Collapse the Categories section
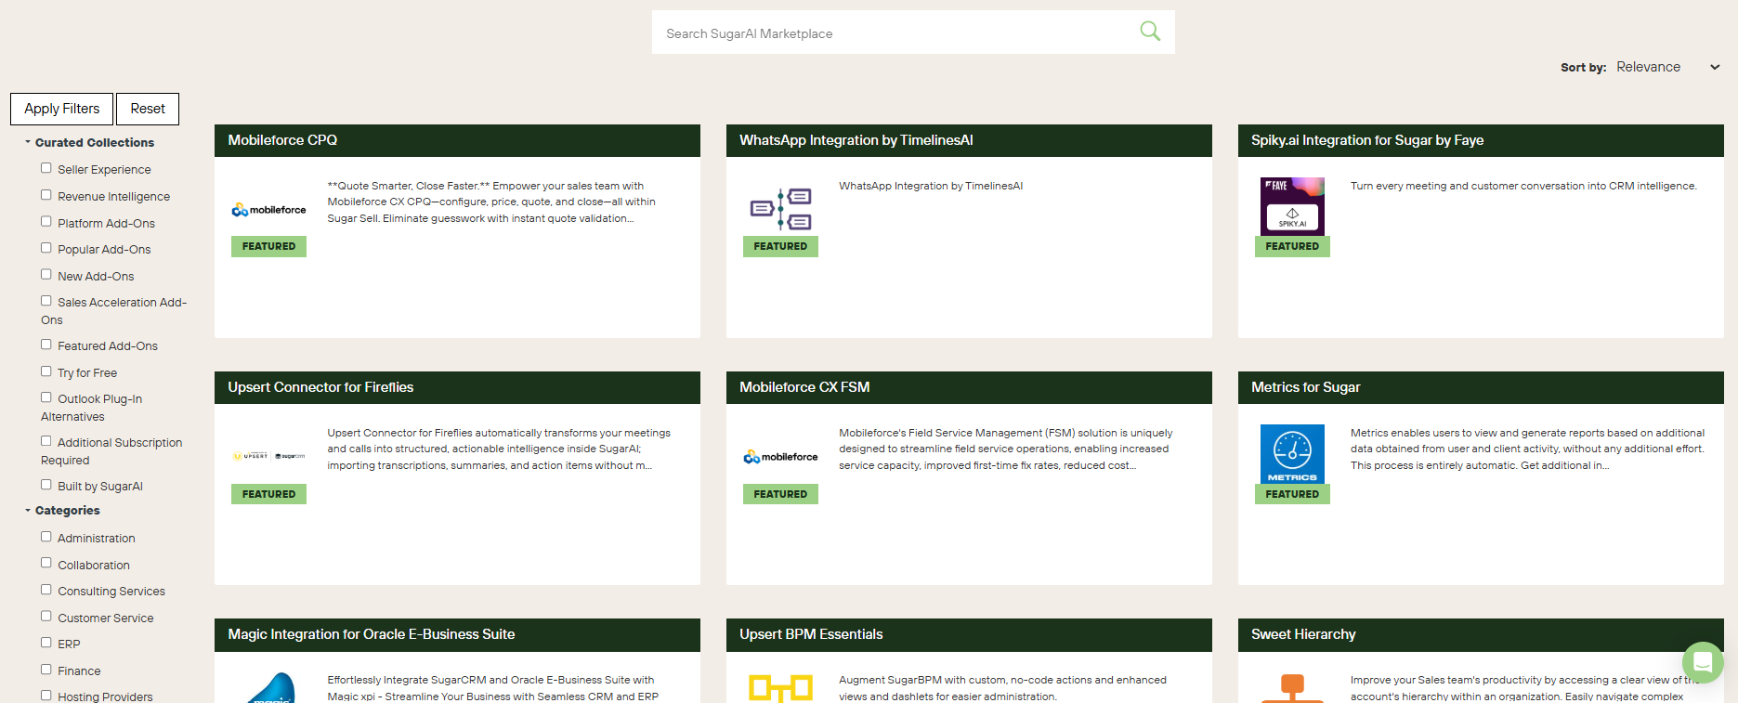The height and width of the screenshot is (703, 1738). tap(62, 510)
